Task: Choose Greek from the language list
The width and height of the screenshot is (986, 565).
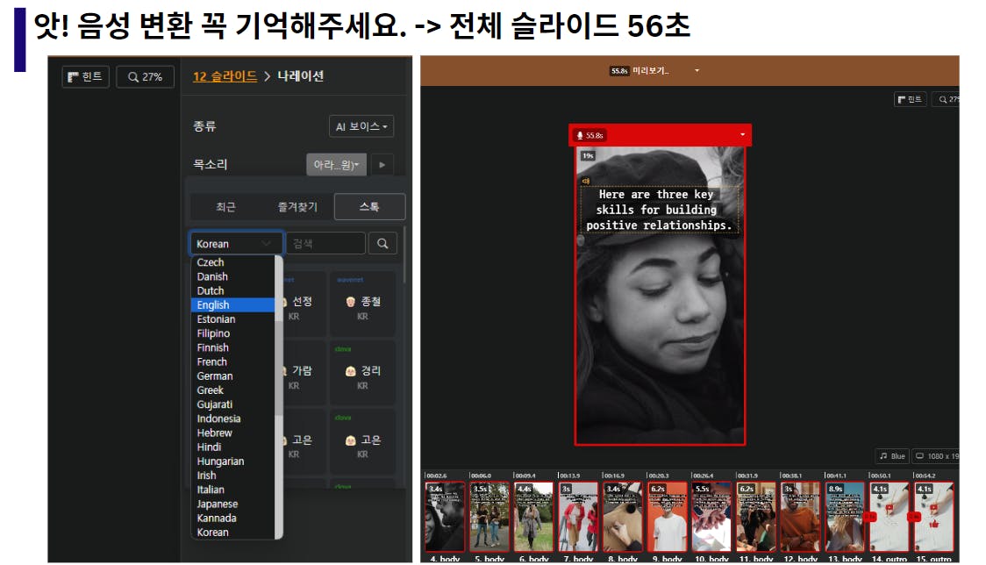Action: tap(232, 390)
